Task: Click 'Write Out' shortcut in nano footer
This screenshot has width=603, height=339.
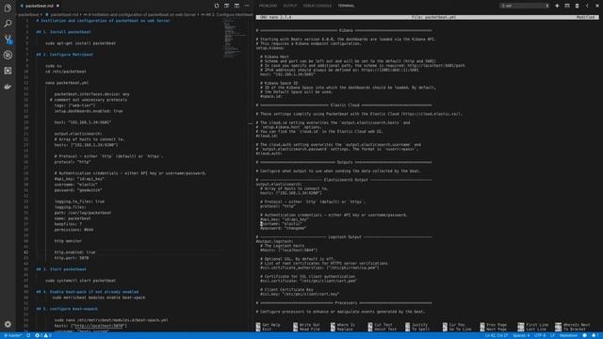Action: click(305, 325)
